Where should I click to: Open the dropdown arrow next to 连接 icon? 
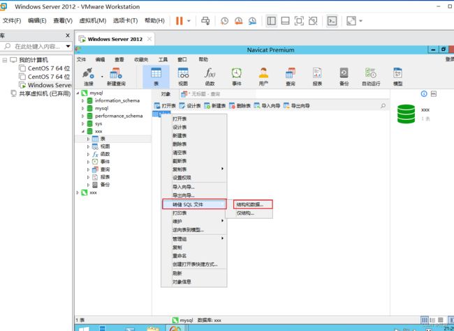pyautogui.click(x=102, y=77)
